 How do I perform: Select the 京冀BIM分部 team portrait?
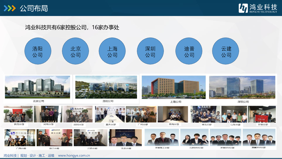[226, 137]
